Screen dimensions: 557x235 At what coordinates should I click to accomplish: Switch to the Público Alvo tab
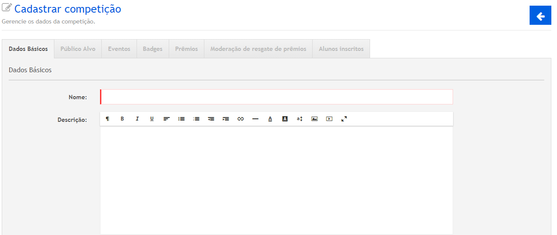click(x=78, y=49)
